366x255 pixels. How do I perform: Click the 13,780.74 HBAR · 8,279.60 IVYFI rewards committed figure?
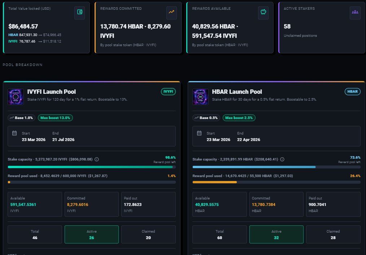coord(135,31)
